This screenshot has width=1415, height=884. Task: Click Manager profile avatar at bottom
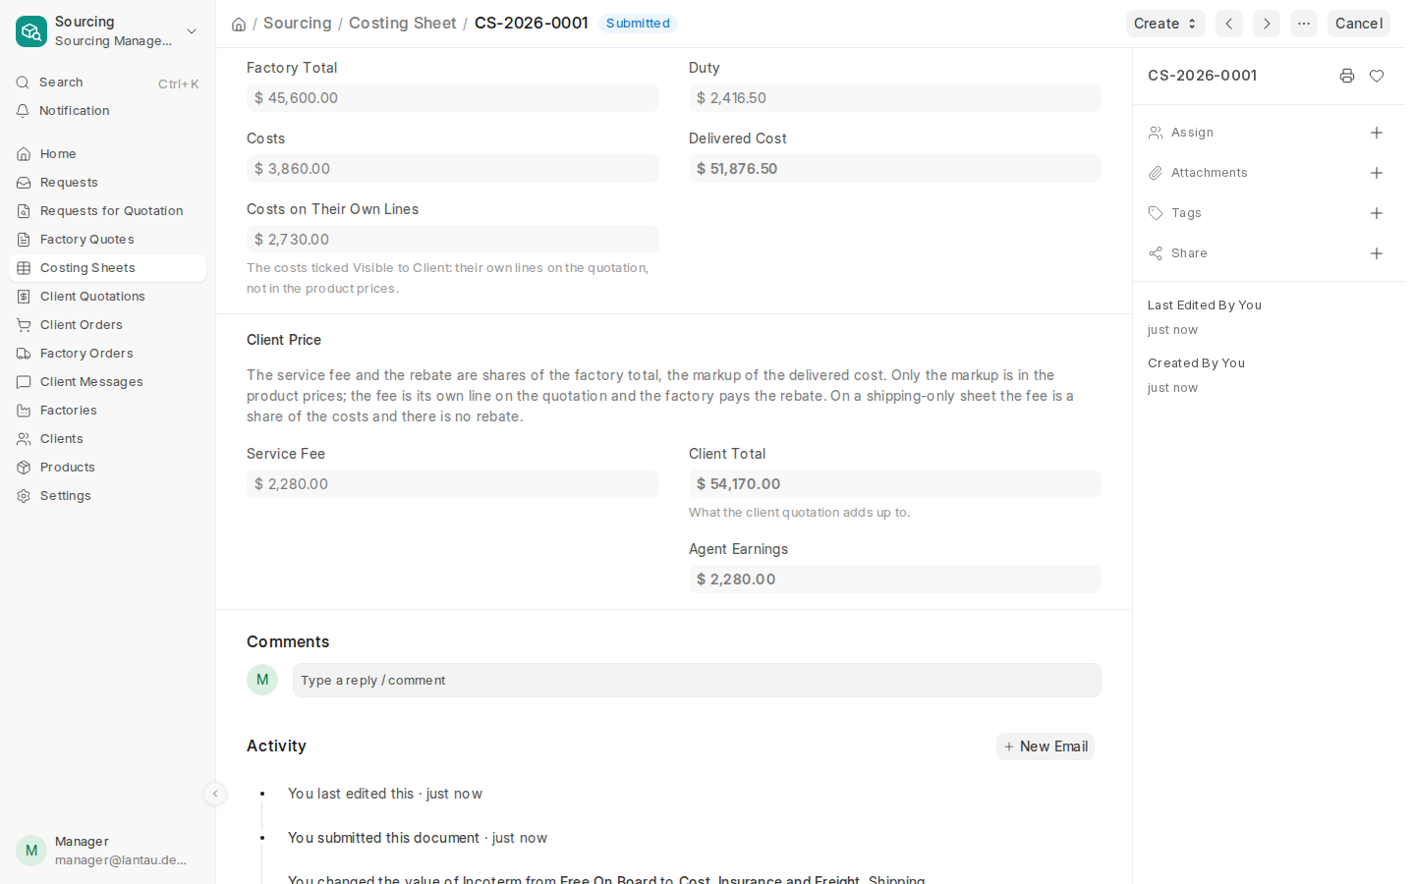point(31,851)
